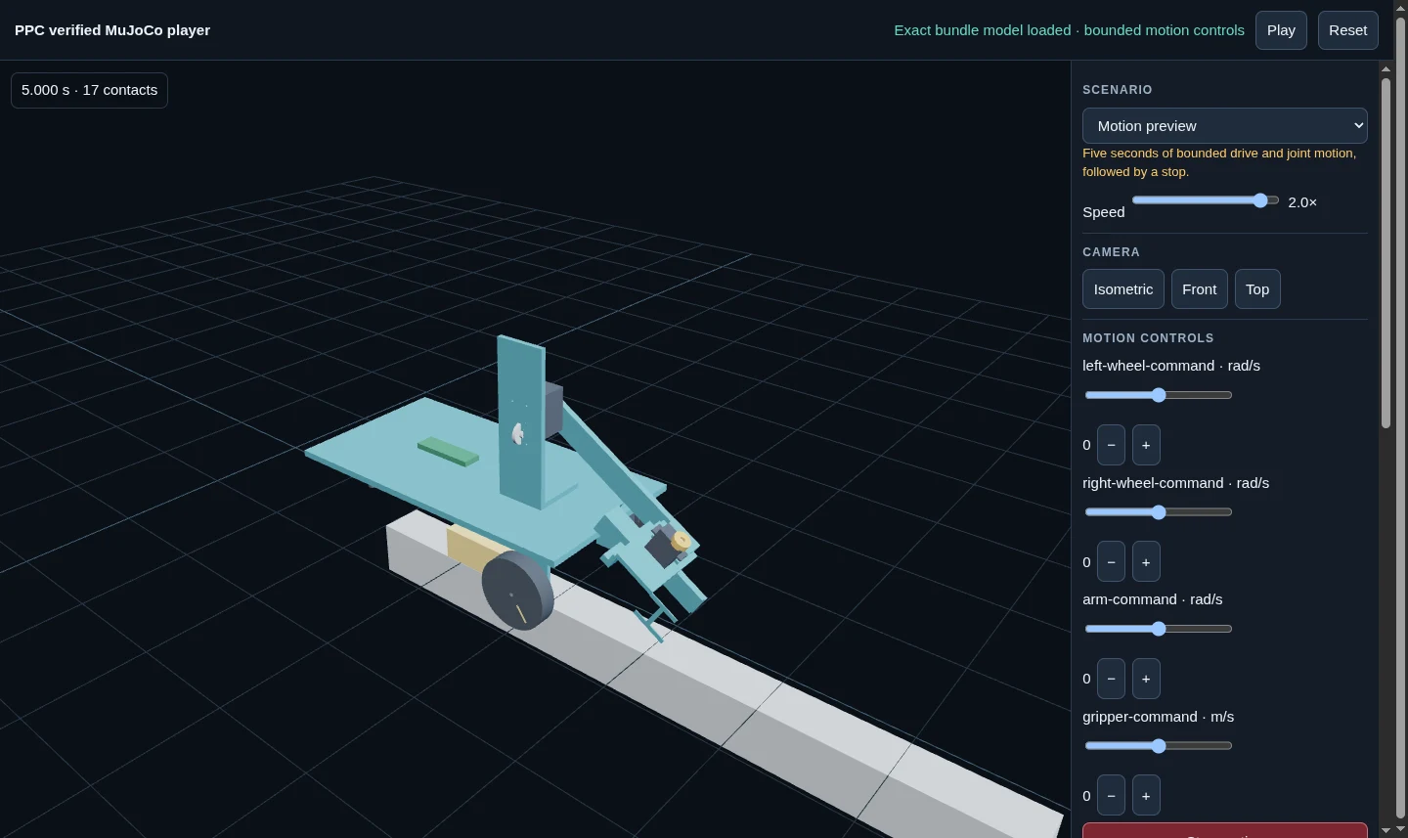Click the '5.000 s · 17 contacts' status badge

click(89, 90)
